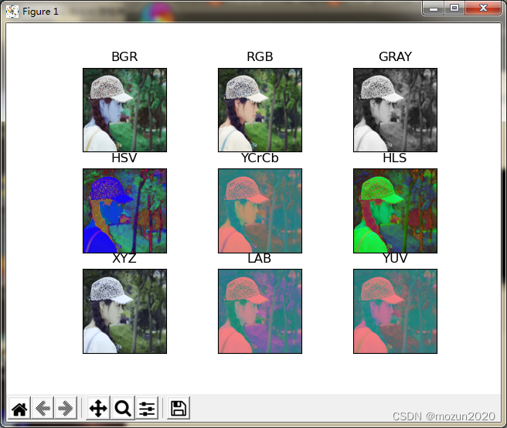Select the Pan axes tool

coord(98,408)
